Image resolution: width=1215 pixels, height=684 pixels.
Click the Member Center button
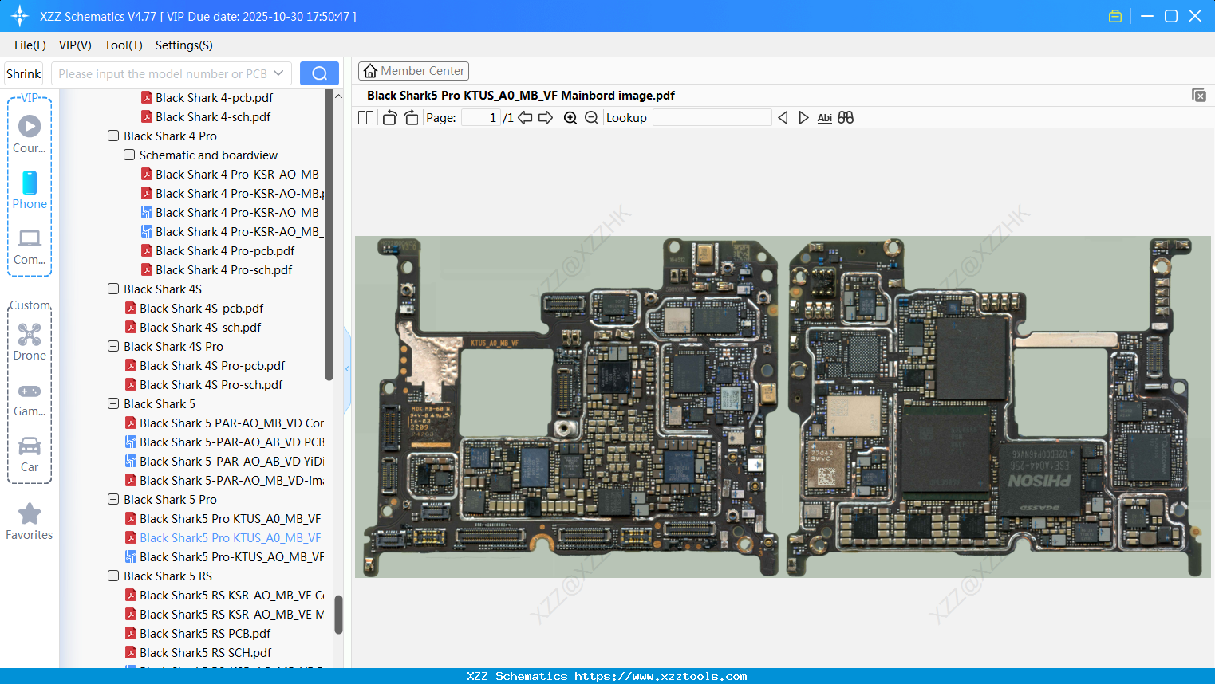coord(413,71)
